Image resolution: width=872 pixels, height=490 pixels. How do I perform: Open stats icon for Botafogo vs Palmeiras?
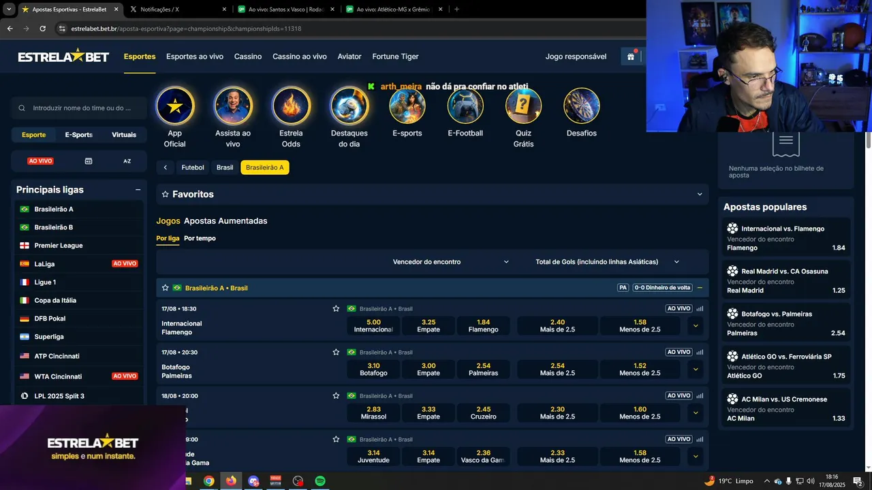point(700,352)
